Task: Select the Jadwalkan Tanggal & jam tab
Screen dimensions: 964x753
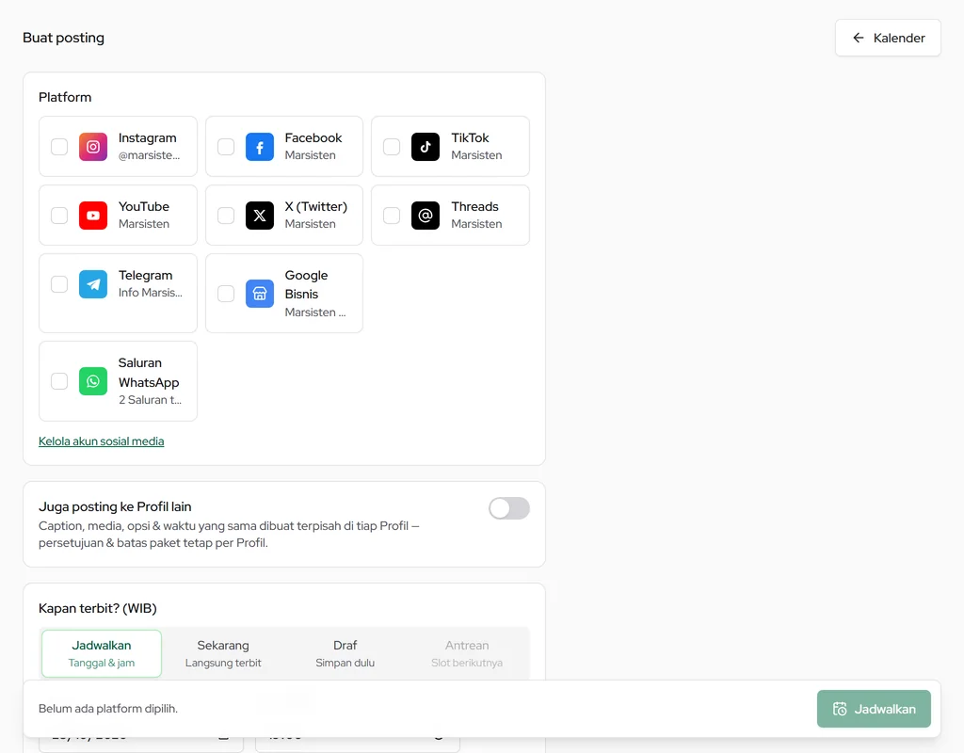Action: 102,653
